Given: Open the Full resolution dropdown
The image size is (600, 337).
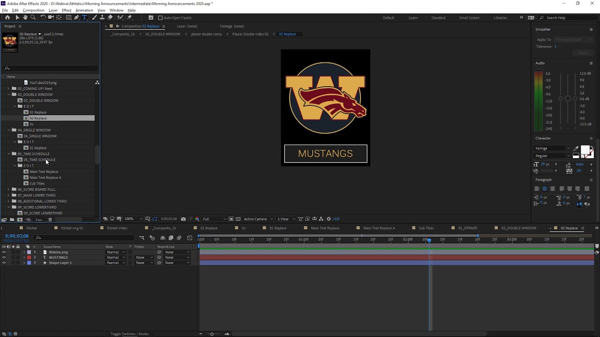Looking at the screenshot, I should coord(213,219).
